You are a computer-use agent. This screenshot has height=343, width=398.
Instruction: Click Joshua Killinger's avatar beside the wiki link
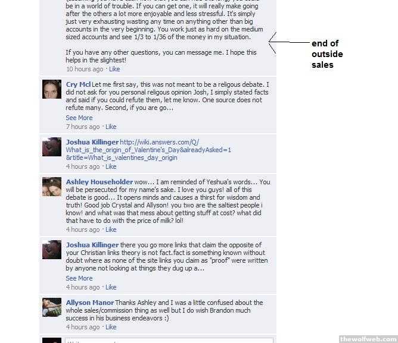[x=52, y=147]
